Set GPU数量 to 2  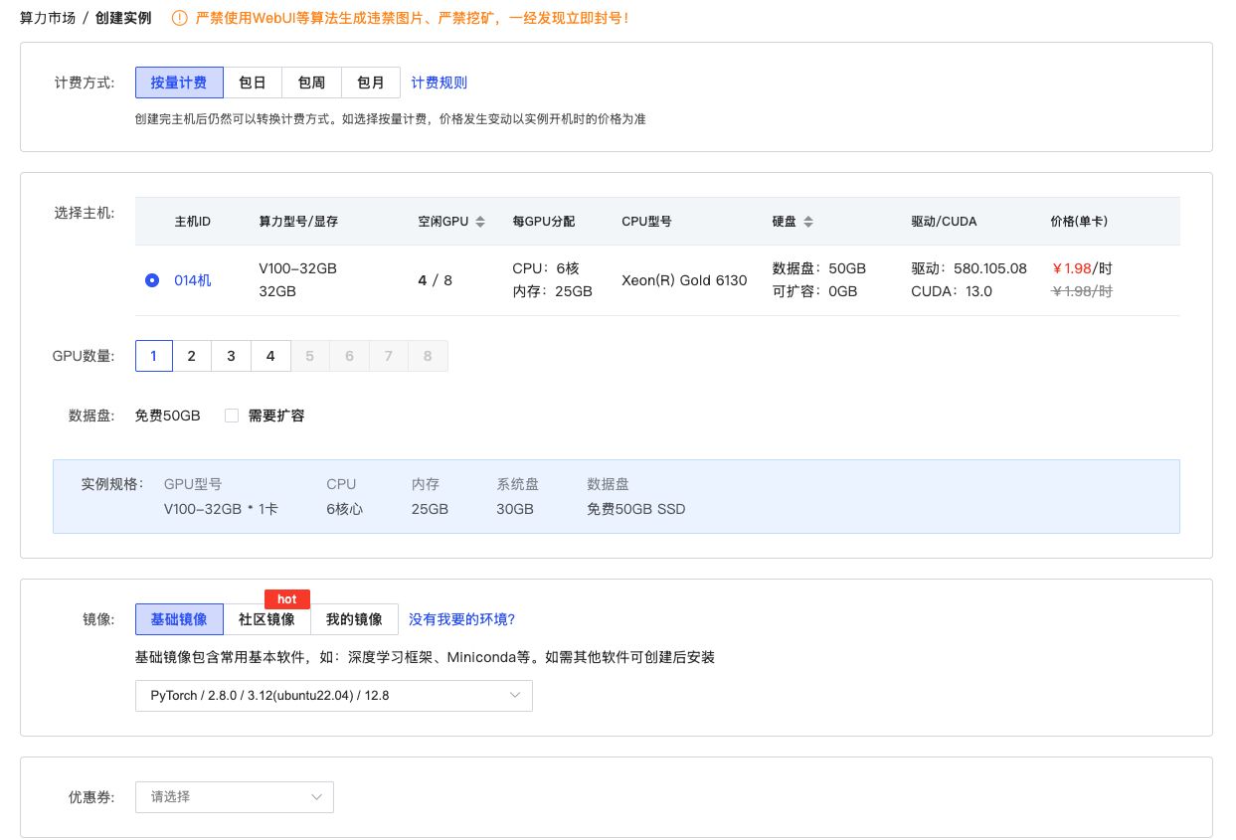192,356
